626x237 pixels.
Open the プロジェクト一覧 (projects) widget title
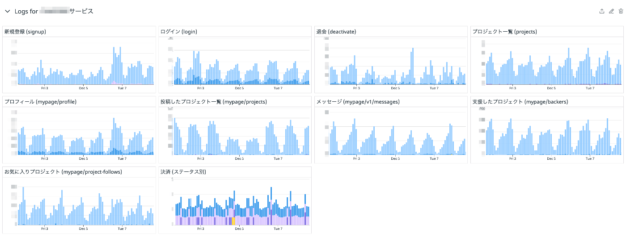point(505,32)
